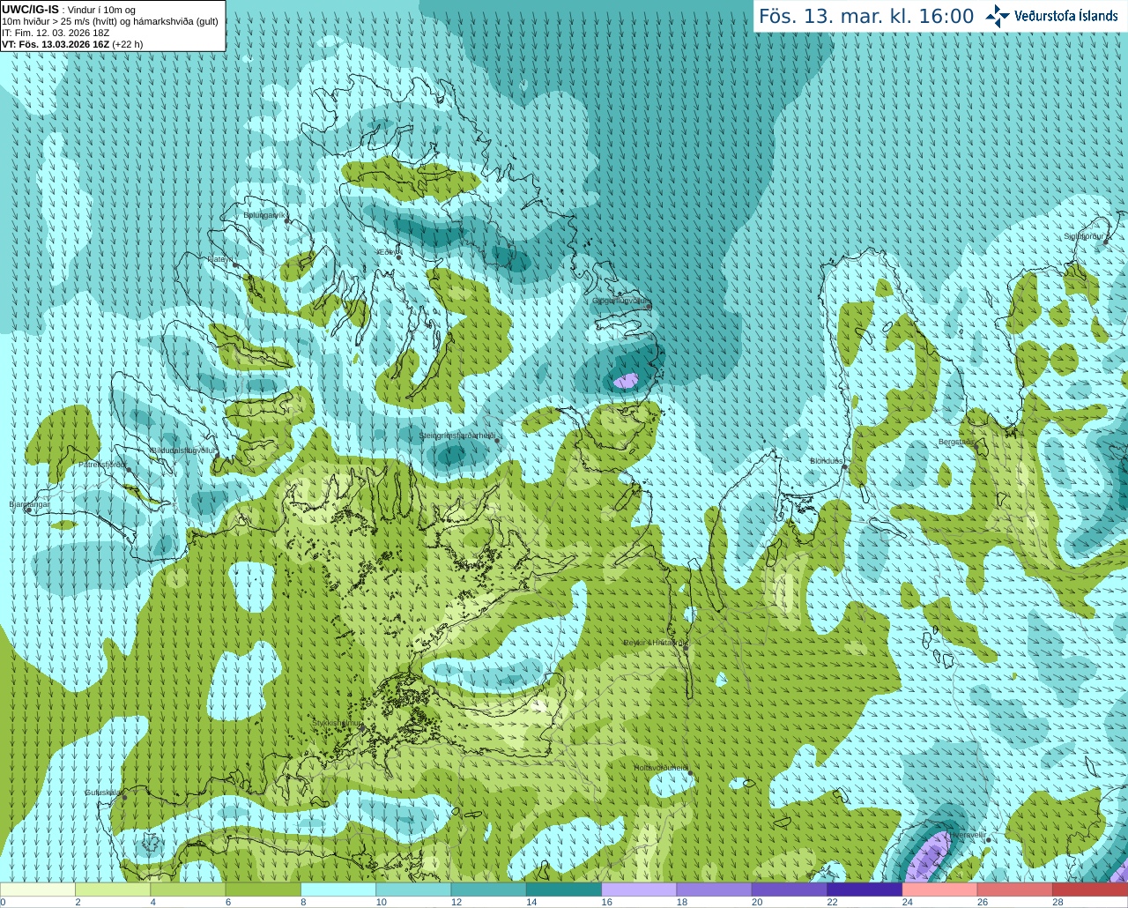Click the Blönduós station label

click(x=827, y=461)
